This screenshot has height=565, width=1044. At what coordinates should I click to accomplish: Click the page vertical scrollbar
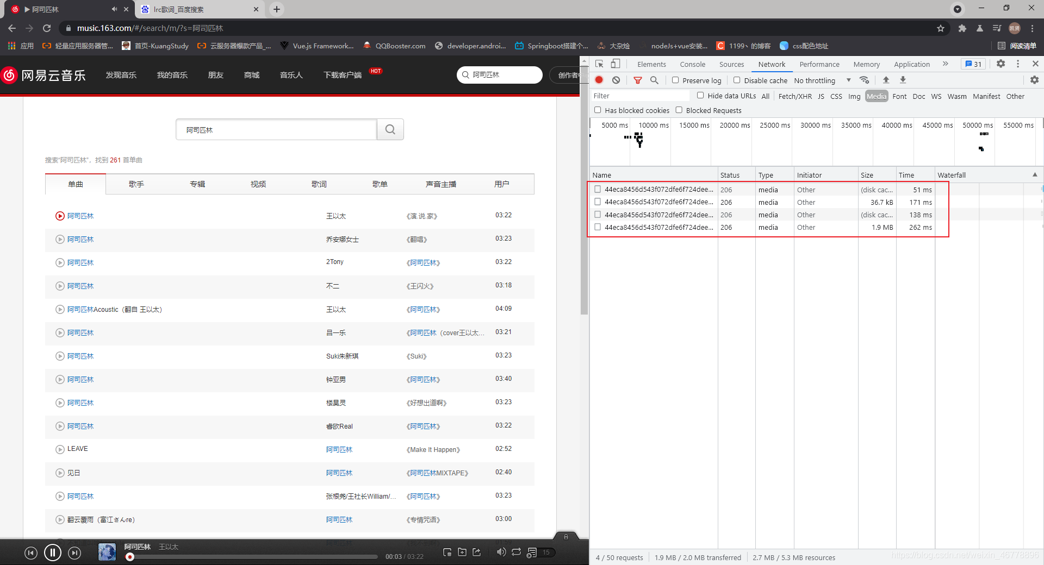(584, 190)
